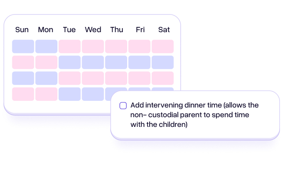Click the blue Tuesday cell in fourth week
The width and height of the screenshot is (283, 178).
pos(70,94)
